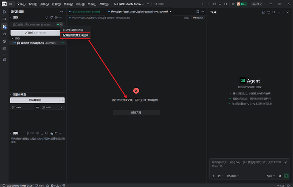Toggle right side panel visibility in title bar
Image resolution: width=293 pixels, height=187 pixels.
(x=225, y=4)
